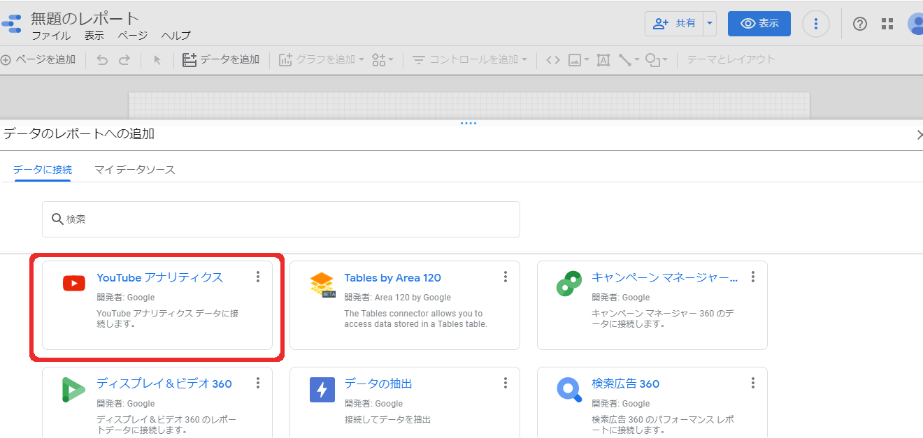Open the グラフを追加 dropdown
The image size is (923, 438).
point(322,60)
